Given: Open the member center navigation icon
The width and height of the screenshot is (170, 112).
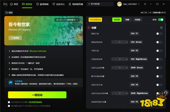Looking at the screenshot, I should [54, 4].
